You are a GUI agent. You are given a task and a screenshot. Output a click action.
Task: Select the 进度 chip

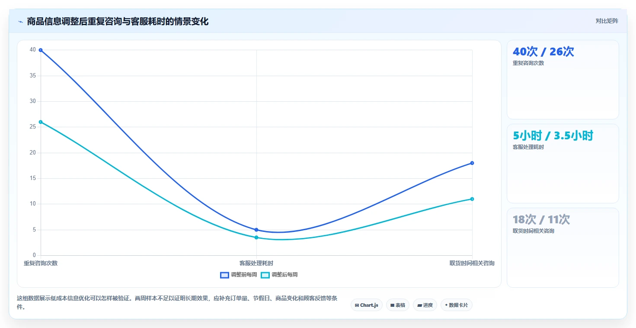(x=425, y=305)
